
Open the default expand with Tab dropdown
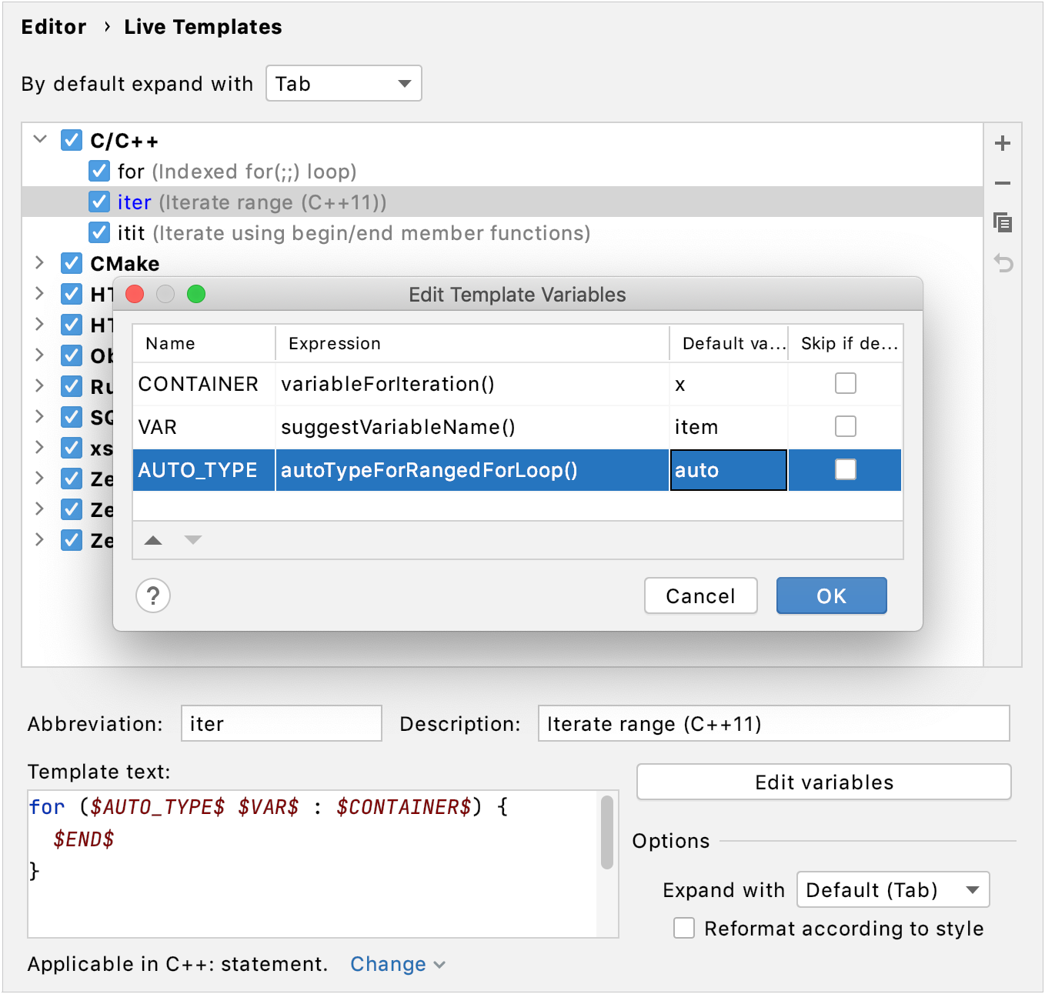[x=343, y=83]
